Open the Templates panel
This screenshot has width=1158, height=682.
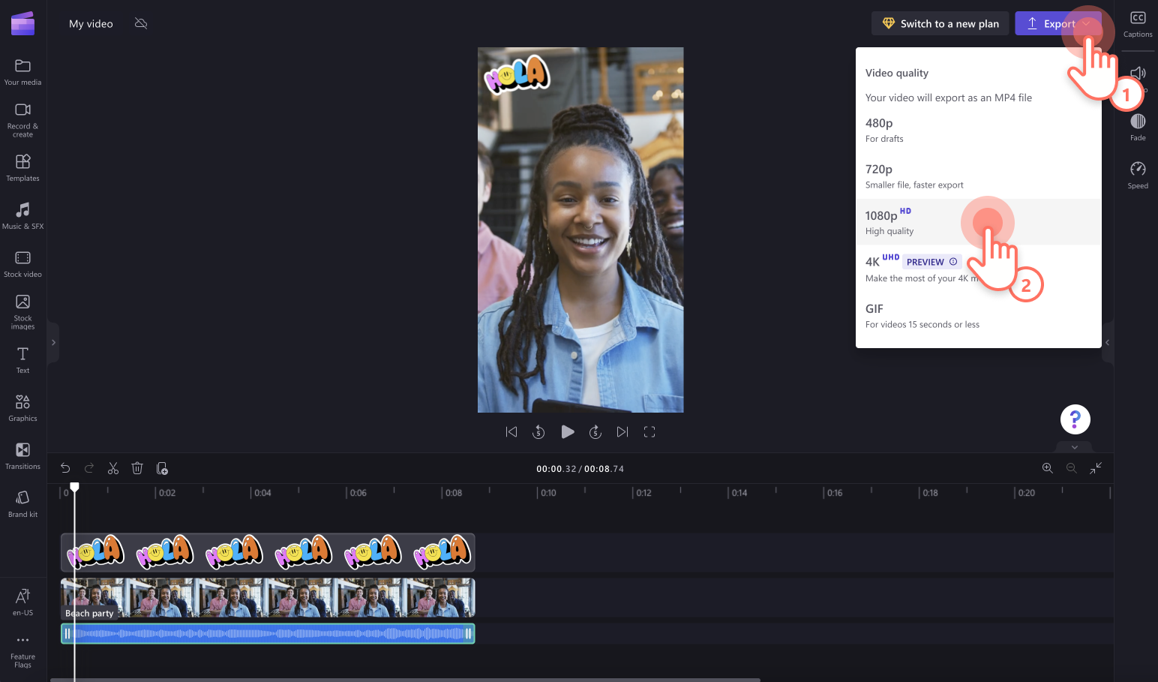(x=22, y=167)
